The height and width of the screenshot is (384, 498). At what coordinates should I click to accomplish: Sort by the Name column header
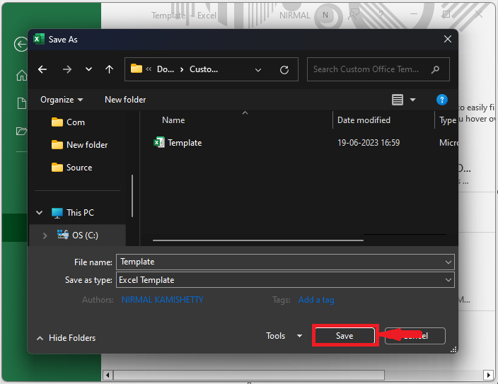point(173,120)
